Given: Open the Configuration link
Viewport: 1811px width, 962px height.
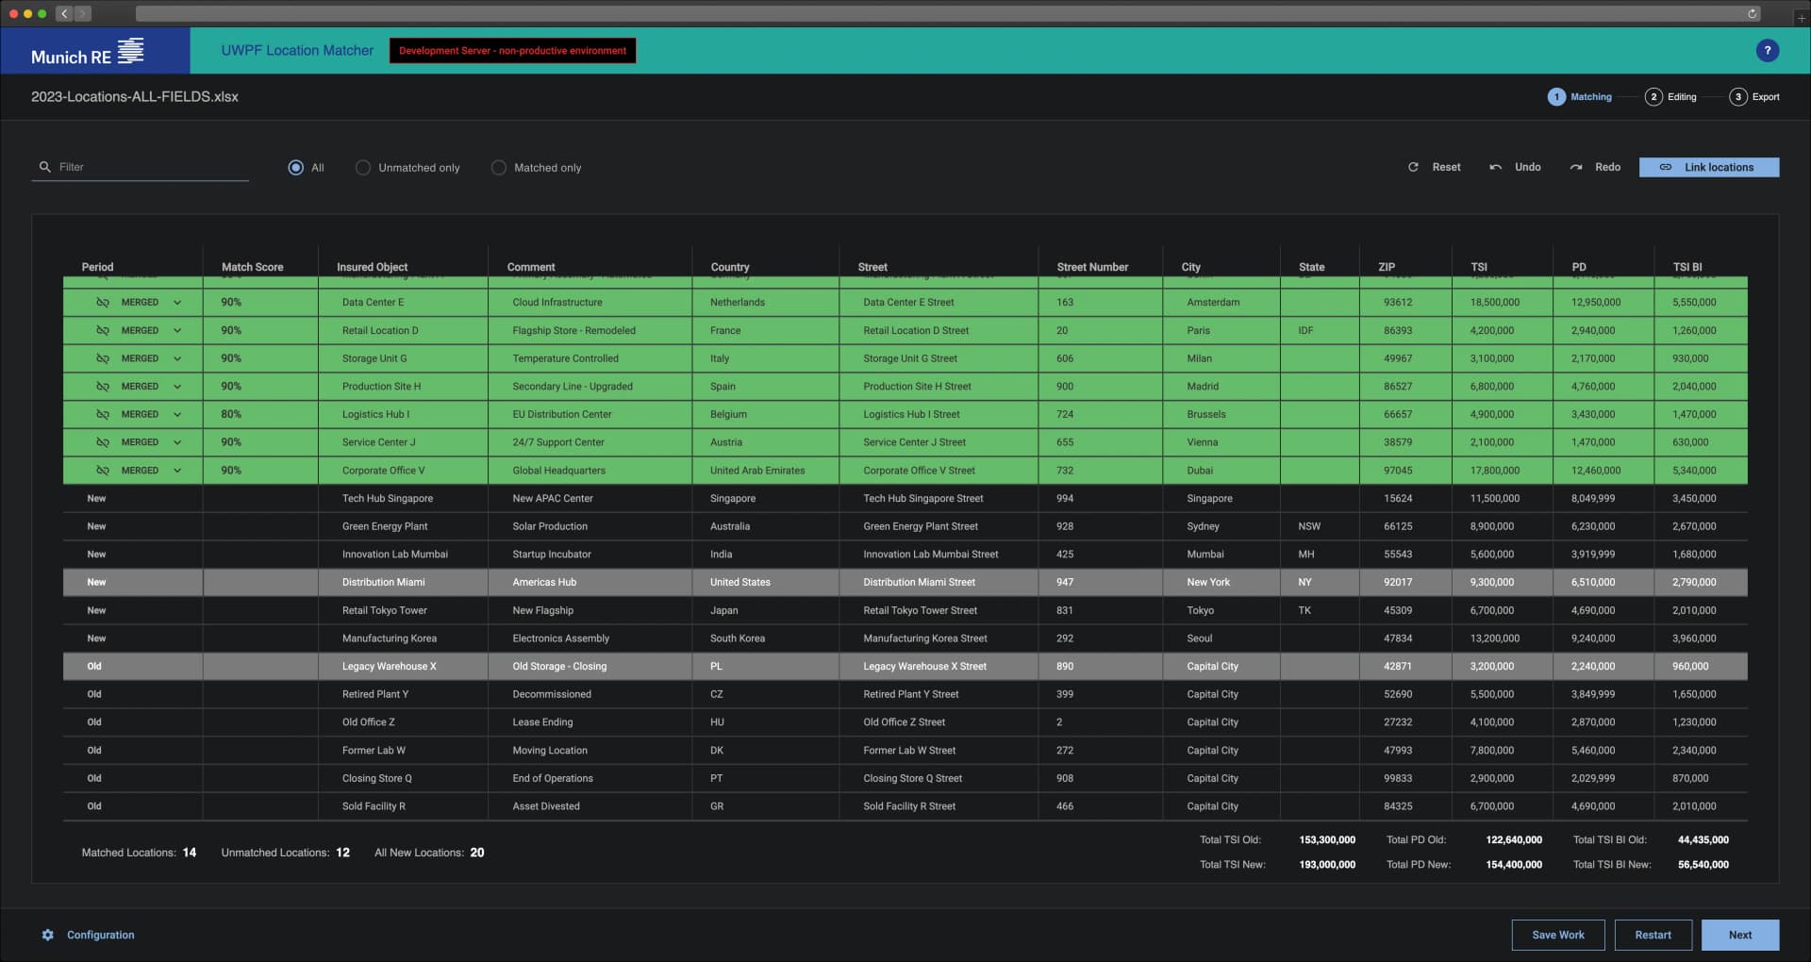Looking at the screenshot, I should click(x=100, y=935).
